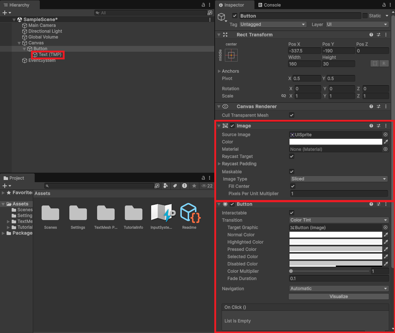The image size is (395, 333).
Task: Toggle the Raycast Target checkbox
Action: 292,156
